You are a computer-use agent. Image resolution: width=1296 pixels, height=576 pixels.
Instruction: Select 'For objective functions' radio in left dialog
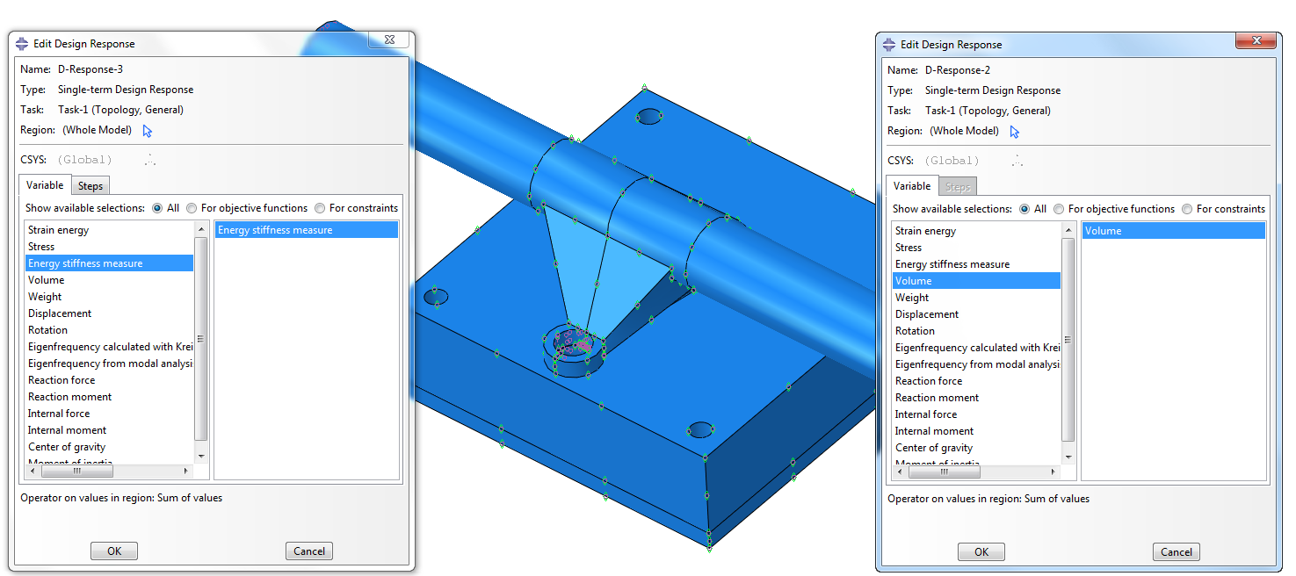coord(192,208)
